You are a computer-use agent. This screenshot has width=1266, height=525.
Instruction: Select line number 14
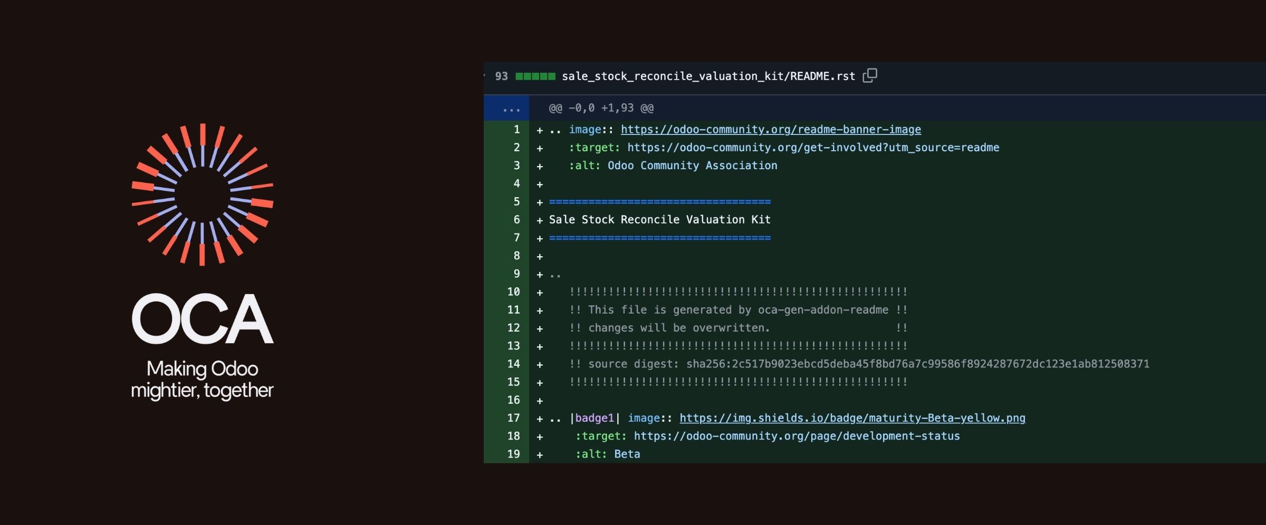(x=513, y=364)
